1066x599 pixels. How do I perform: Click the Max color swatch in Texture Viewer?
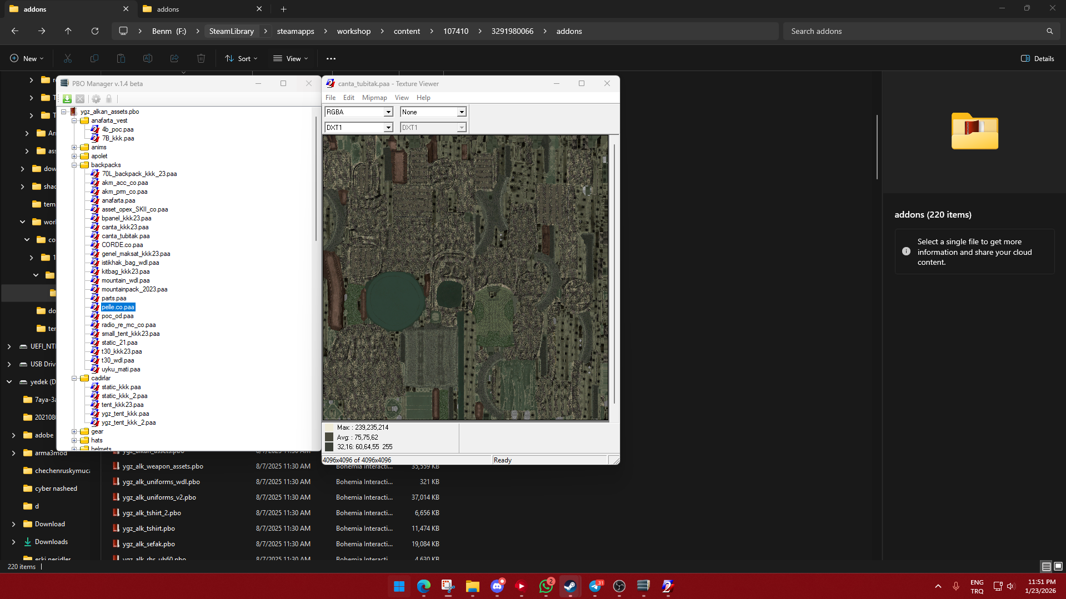(x=329, y=427)
